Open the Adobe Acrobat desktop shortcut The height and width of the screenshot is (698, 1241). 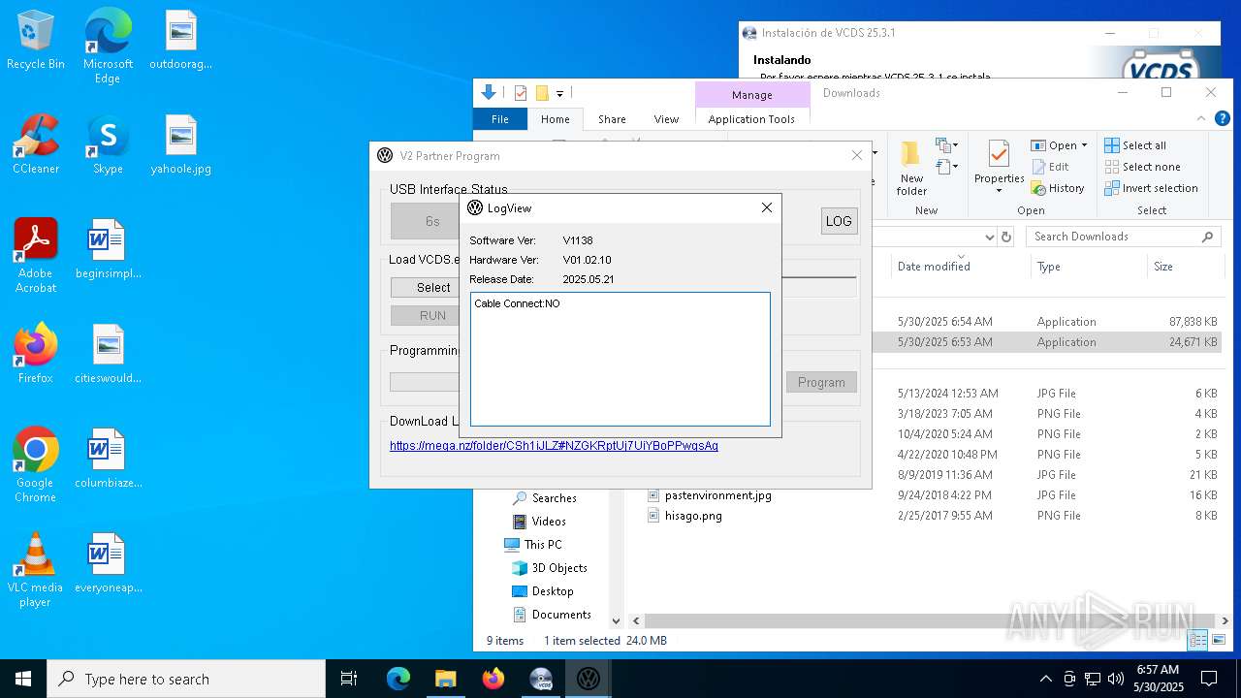pyautogui.click(x=36, y=255)
